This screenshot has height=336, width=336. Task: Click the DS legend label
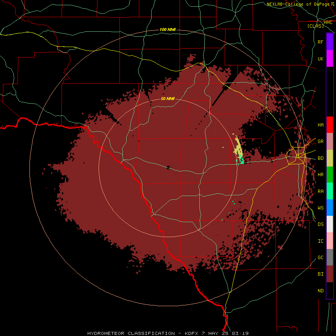click(320, 224)
